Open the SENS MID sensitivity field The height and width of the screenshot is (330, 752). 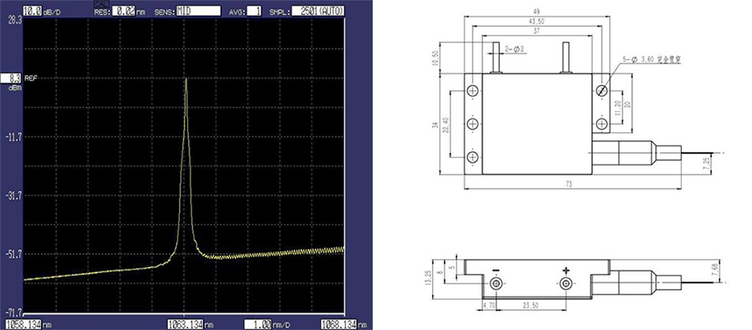click(x=199, y=11)
